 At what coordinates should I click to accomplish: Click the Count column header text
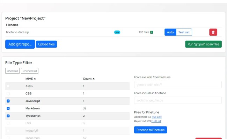tap(87, 79)
